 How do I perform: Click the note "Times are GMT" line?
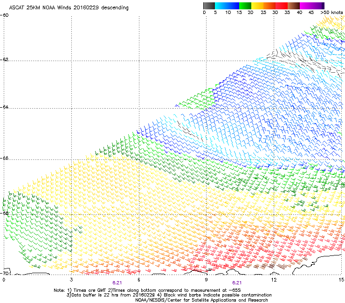pos(147,290)
